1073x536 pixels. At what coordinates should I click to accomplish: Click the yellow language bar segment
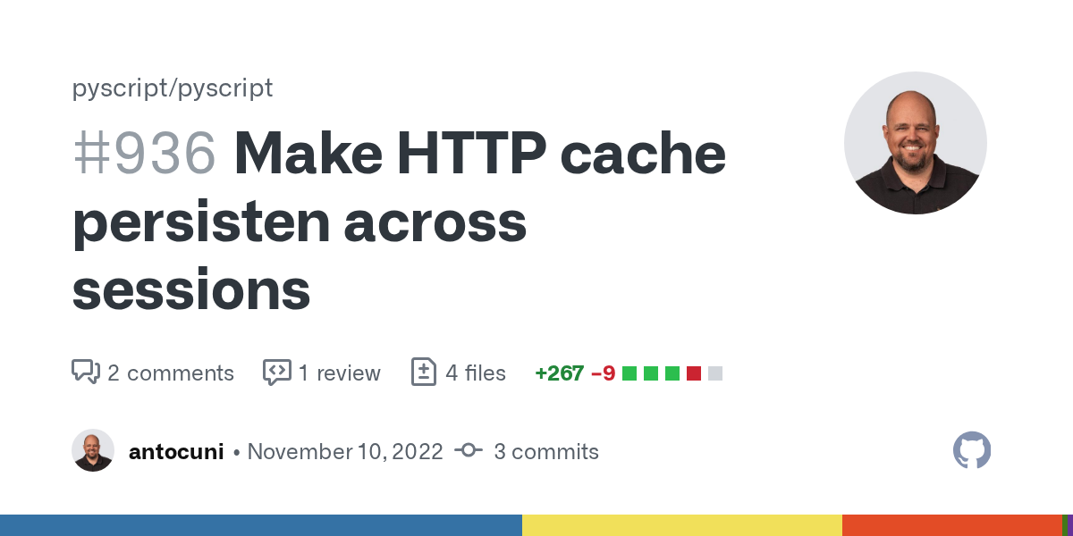tap(681, 525)
